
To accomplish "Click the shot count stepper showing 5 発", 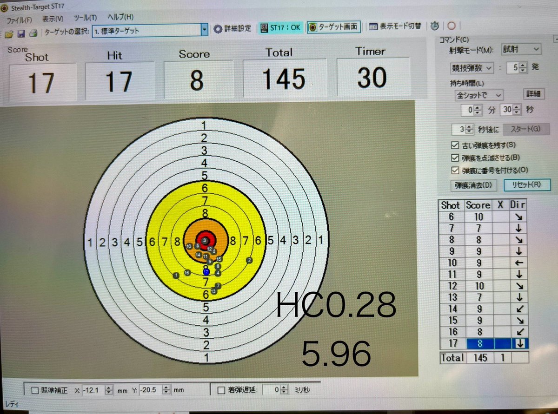I will (524, 68).
